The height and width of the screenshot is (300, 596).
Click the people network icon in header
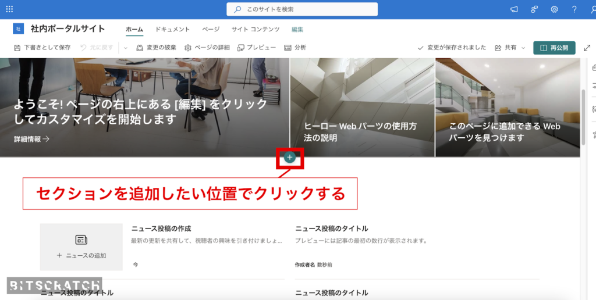coord(534,9)
